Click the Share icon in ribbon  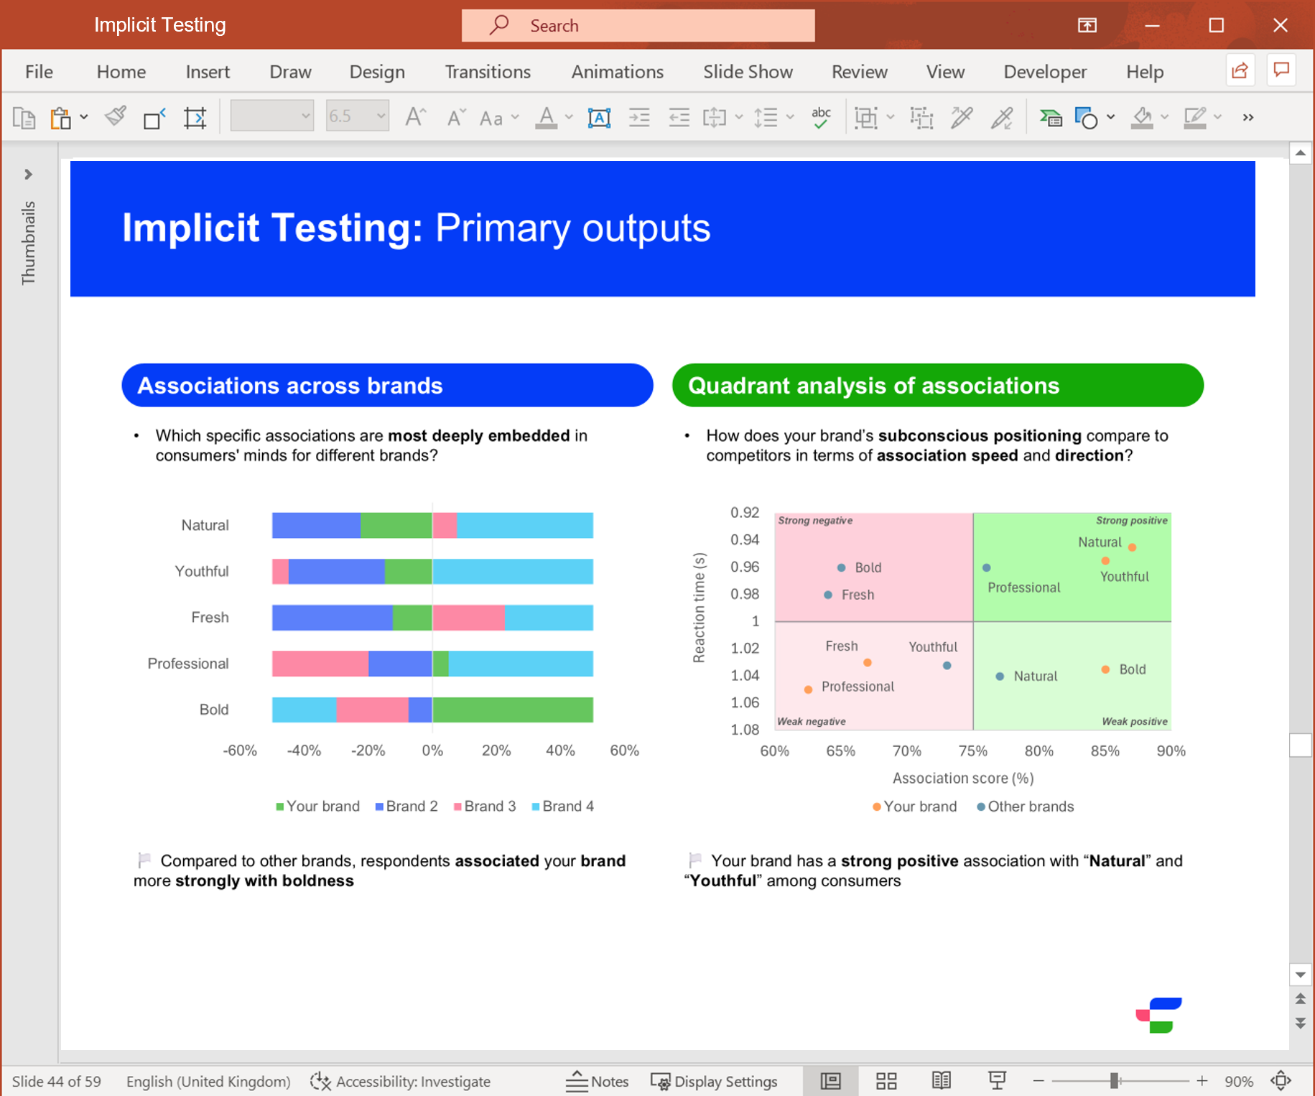tap(1240, 70)
